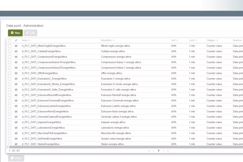Open chart icon for EstrusoreCincinnatiEnergiaAttiva row
Image resolution: width=243 pixels, height=162 pixels.
(x=16, y=100)
